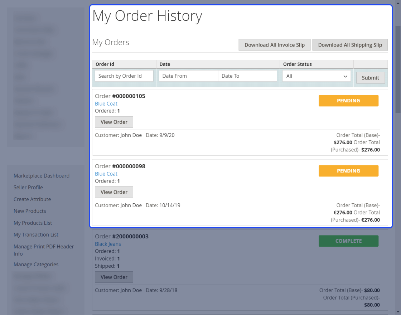Open Manage Print PDF Header Info
Viewport: 401px width, 315px height.
pos(44,250)
